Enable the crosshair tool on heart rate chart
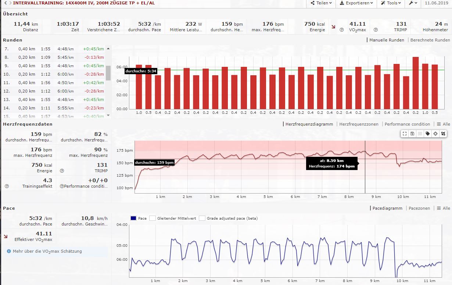The width and height of the screenshot is (452, 285). pyautogui.click(x=435, y=134)
